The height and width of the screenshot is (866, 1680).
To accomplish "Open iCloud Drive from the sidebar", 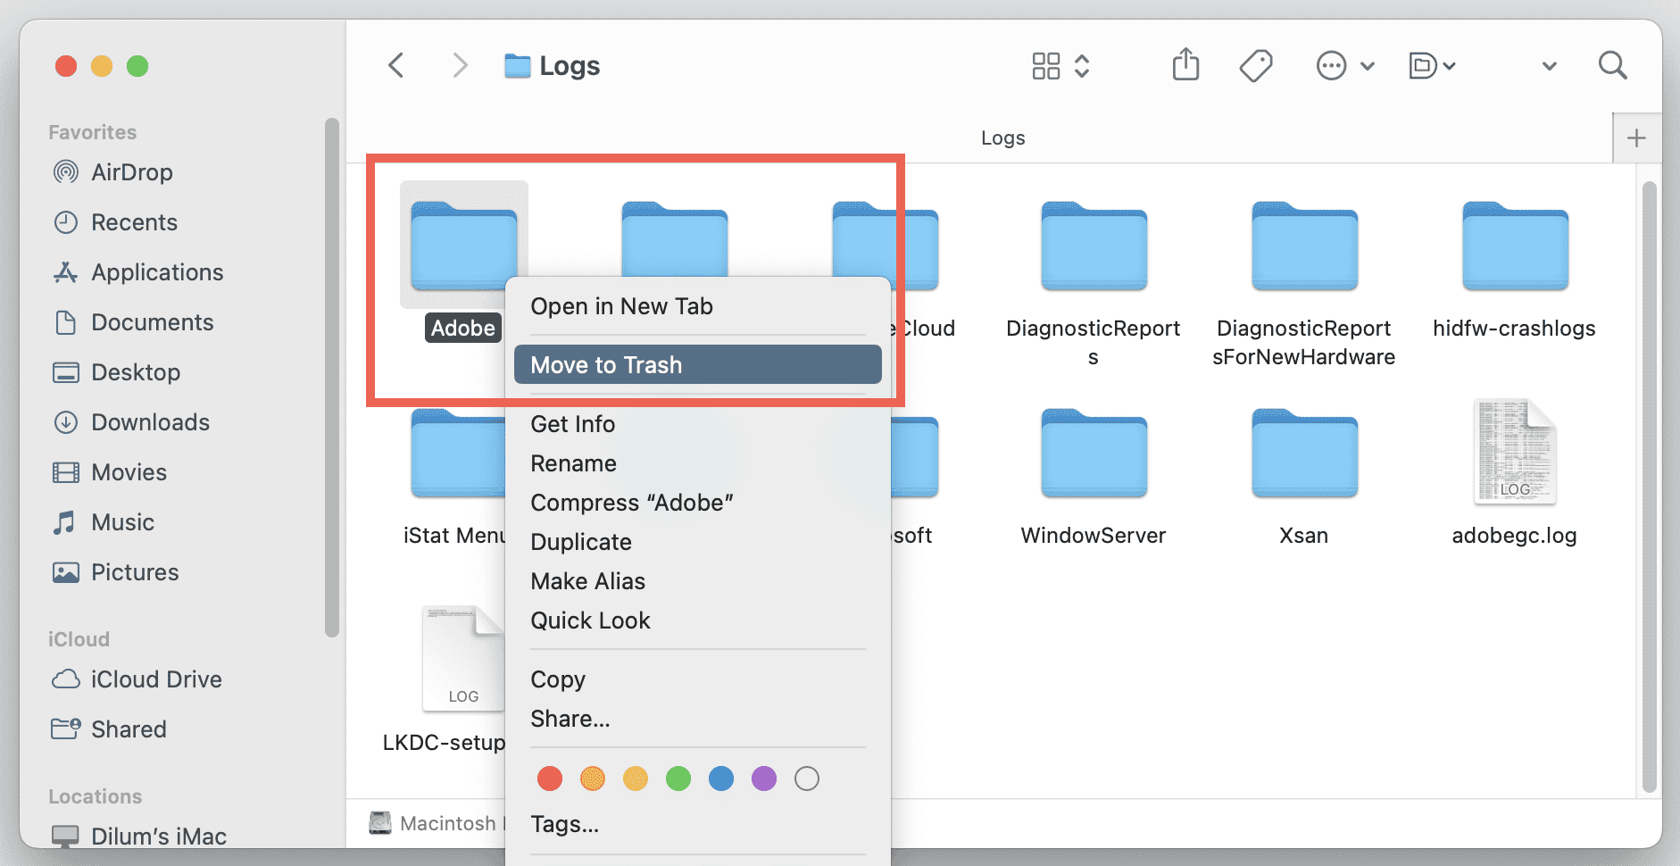I will click(x=156, y=679).
